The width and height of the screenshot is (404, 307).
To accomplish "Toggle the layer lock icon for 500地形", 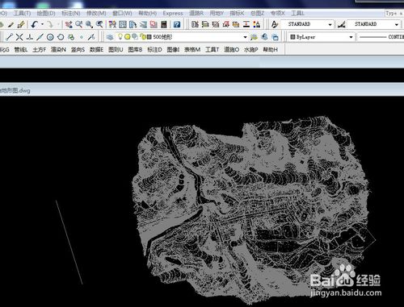I will click(144, 37).
